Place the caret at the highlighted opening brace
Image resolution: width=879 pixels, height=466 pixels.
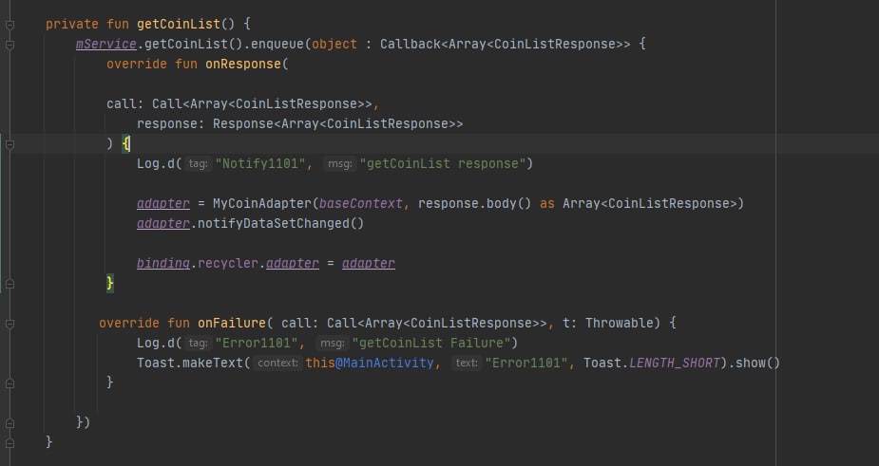point(125,144)
